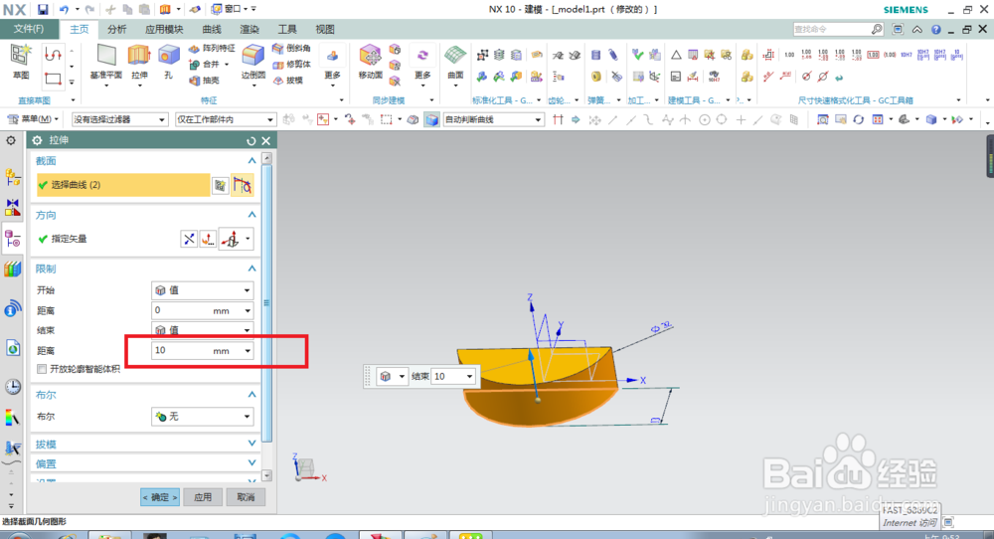Click the 取消 cancel button
The width and height of the screenshot is (994, 539).
point(246,497)
